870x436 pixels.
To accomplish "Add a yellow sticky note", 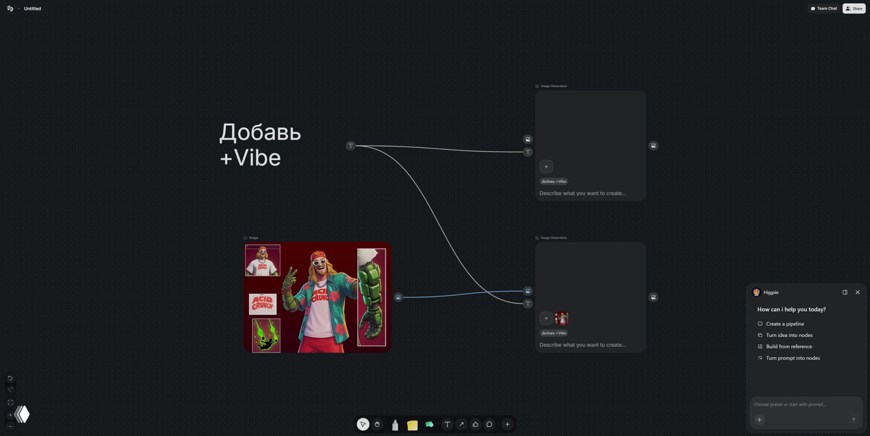I will click(x=412, y=425).
